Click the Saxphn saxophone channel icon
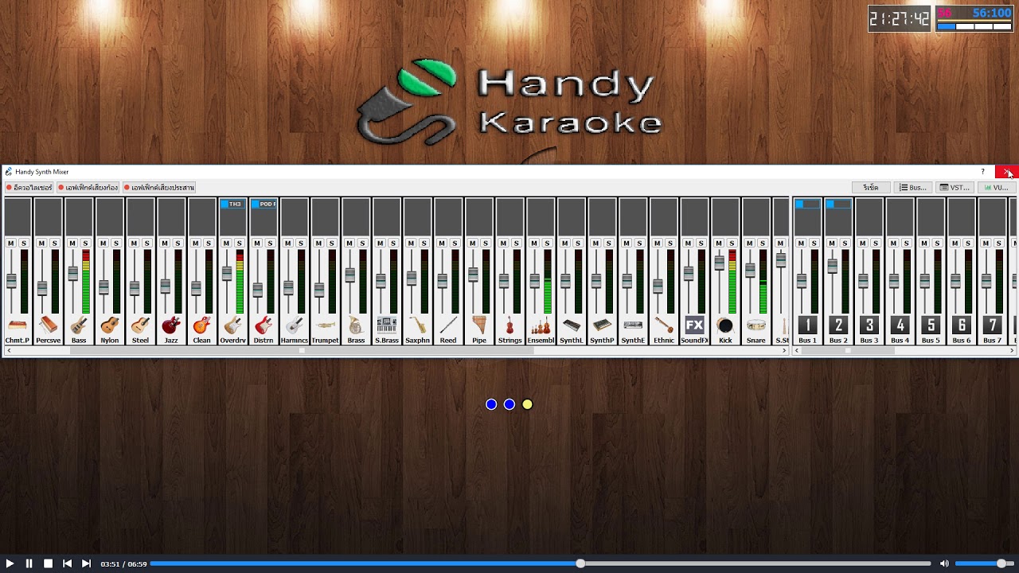Image resolution: width=1019 pixels, height=573 pixels. point(417,325)
